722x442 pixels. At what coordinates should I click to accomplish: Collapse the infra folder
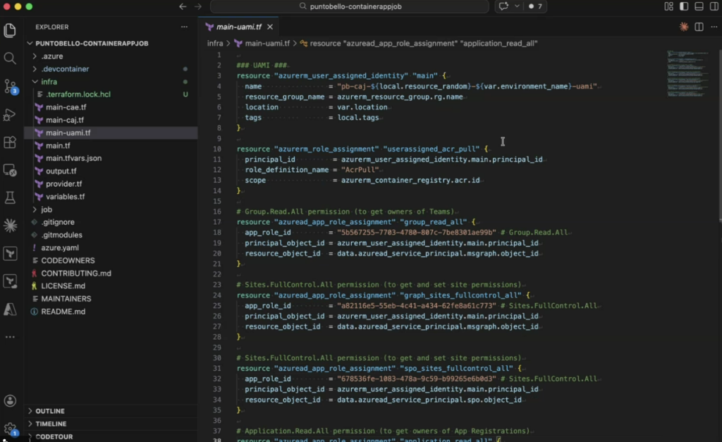(x=49, y=82)
